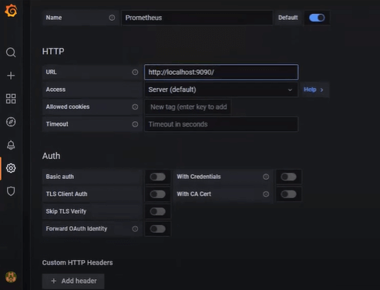
Task: Focus the Allowed cookies new tag input
Action: [188, 107]
